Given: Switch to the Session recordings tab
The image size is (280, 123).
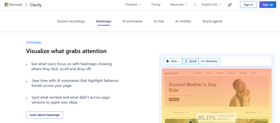Looking at the screenshot, I should point(71,21).
